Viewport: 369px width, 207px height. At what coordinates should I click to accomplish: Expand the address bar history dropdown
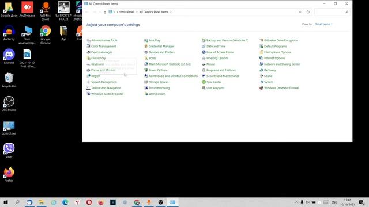[x=300, y=12]
